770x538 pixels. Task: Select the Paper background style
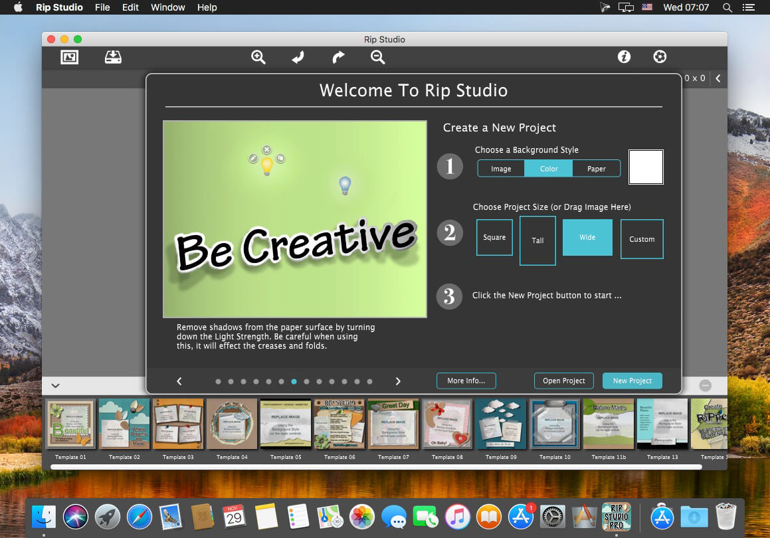pyautogui.click(x=596, y=169)
